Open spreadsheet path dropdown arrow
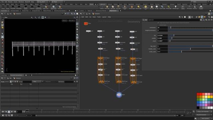The width and height of the screenshot is (213, 120). 72,78
